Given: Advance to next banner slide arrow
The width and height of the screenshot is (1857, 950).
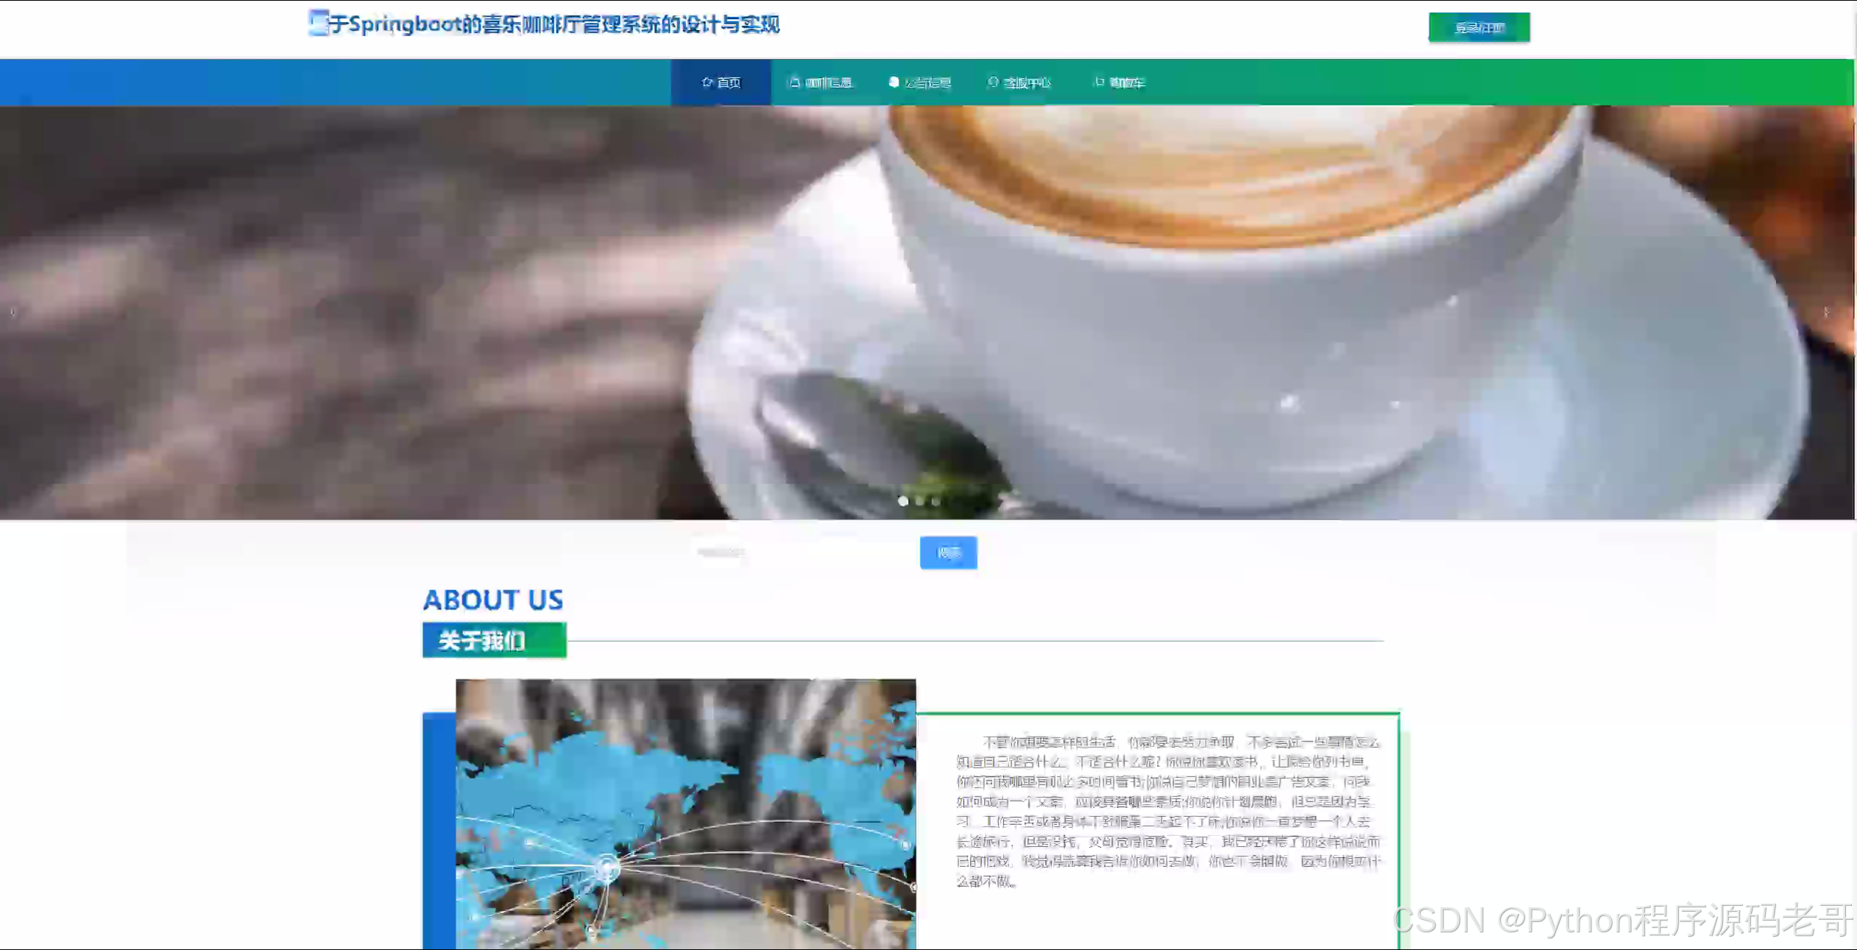Looking at the screenshot, I should tap(1826, 312).
